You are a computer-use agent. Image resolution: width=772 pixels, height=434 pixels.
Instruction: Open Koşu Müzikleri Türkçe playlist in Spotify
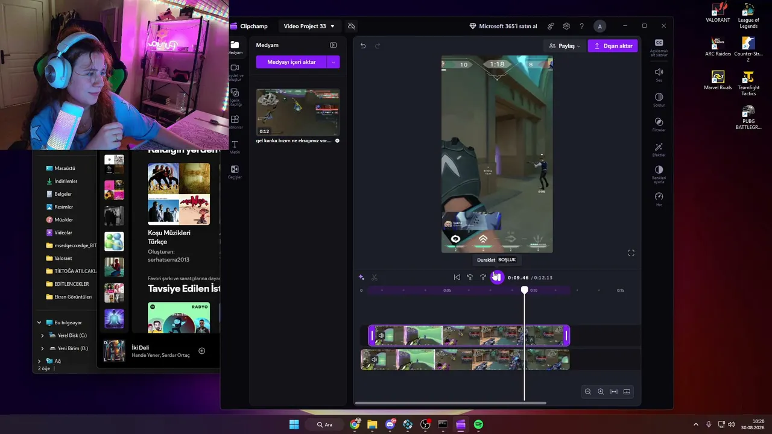tap(179, 212)
